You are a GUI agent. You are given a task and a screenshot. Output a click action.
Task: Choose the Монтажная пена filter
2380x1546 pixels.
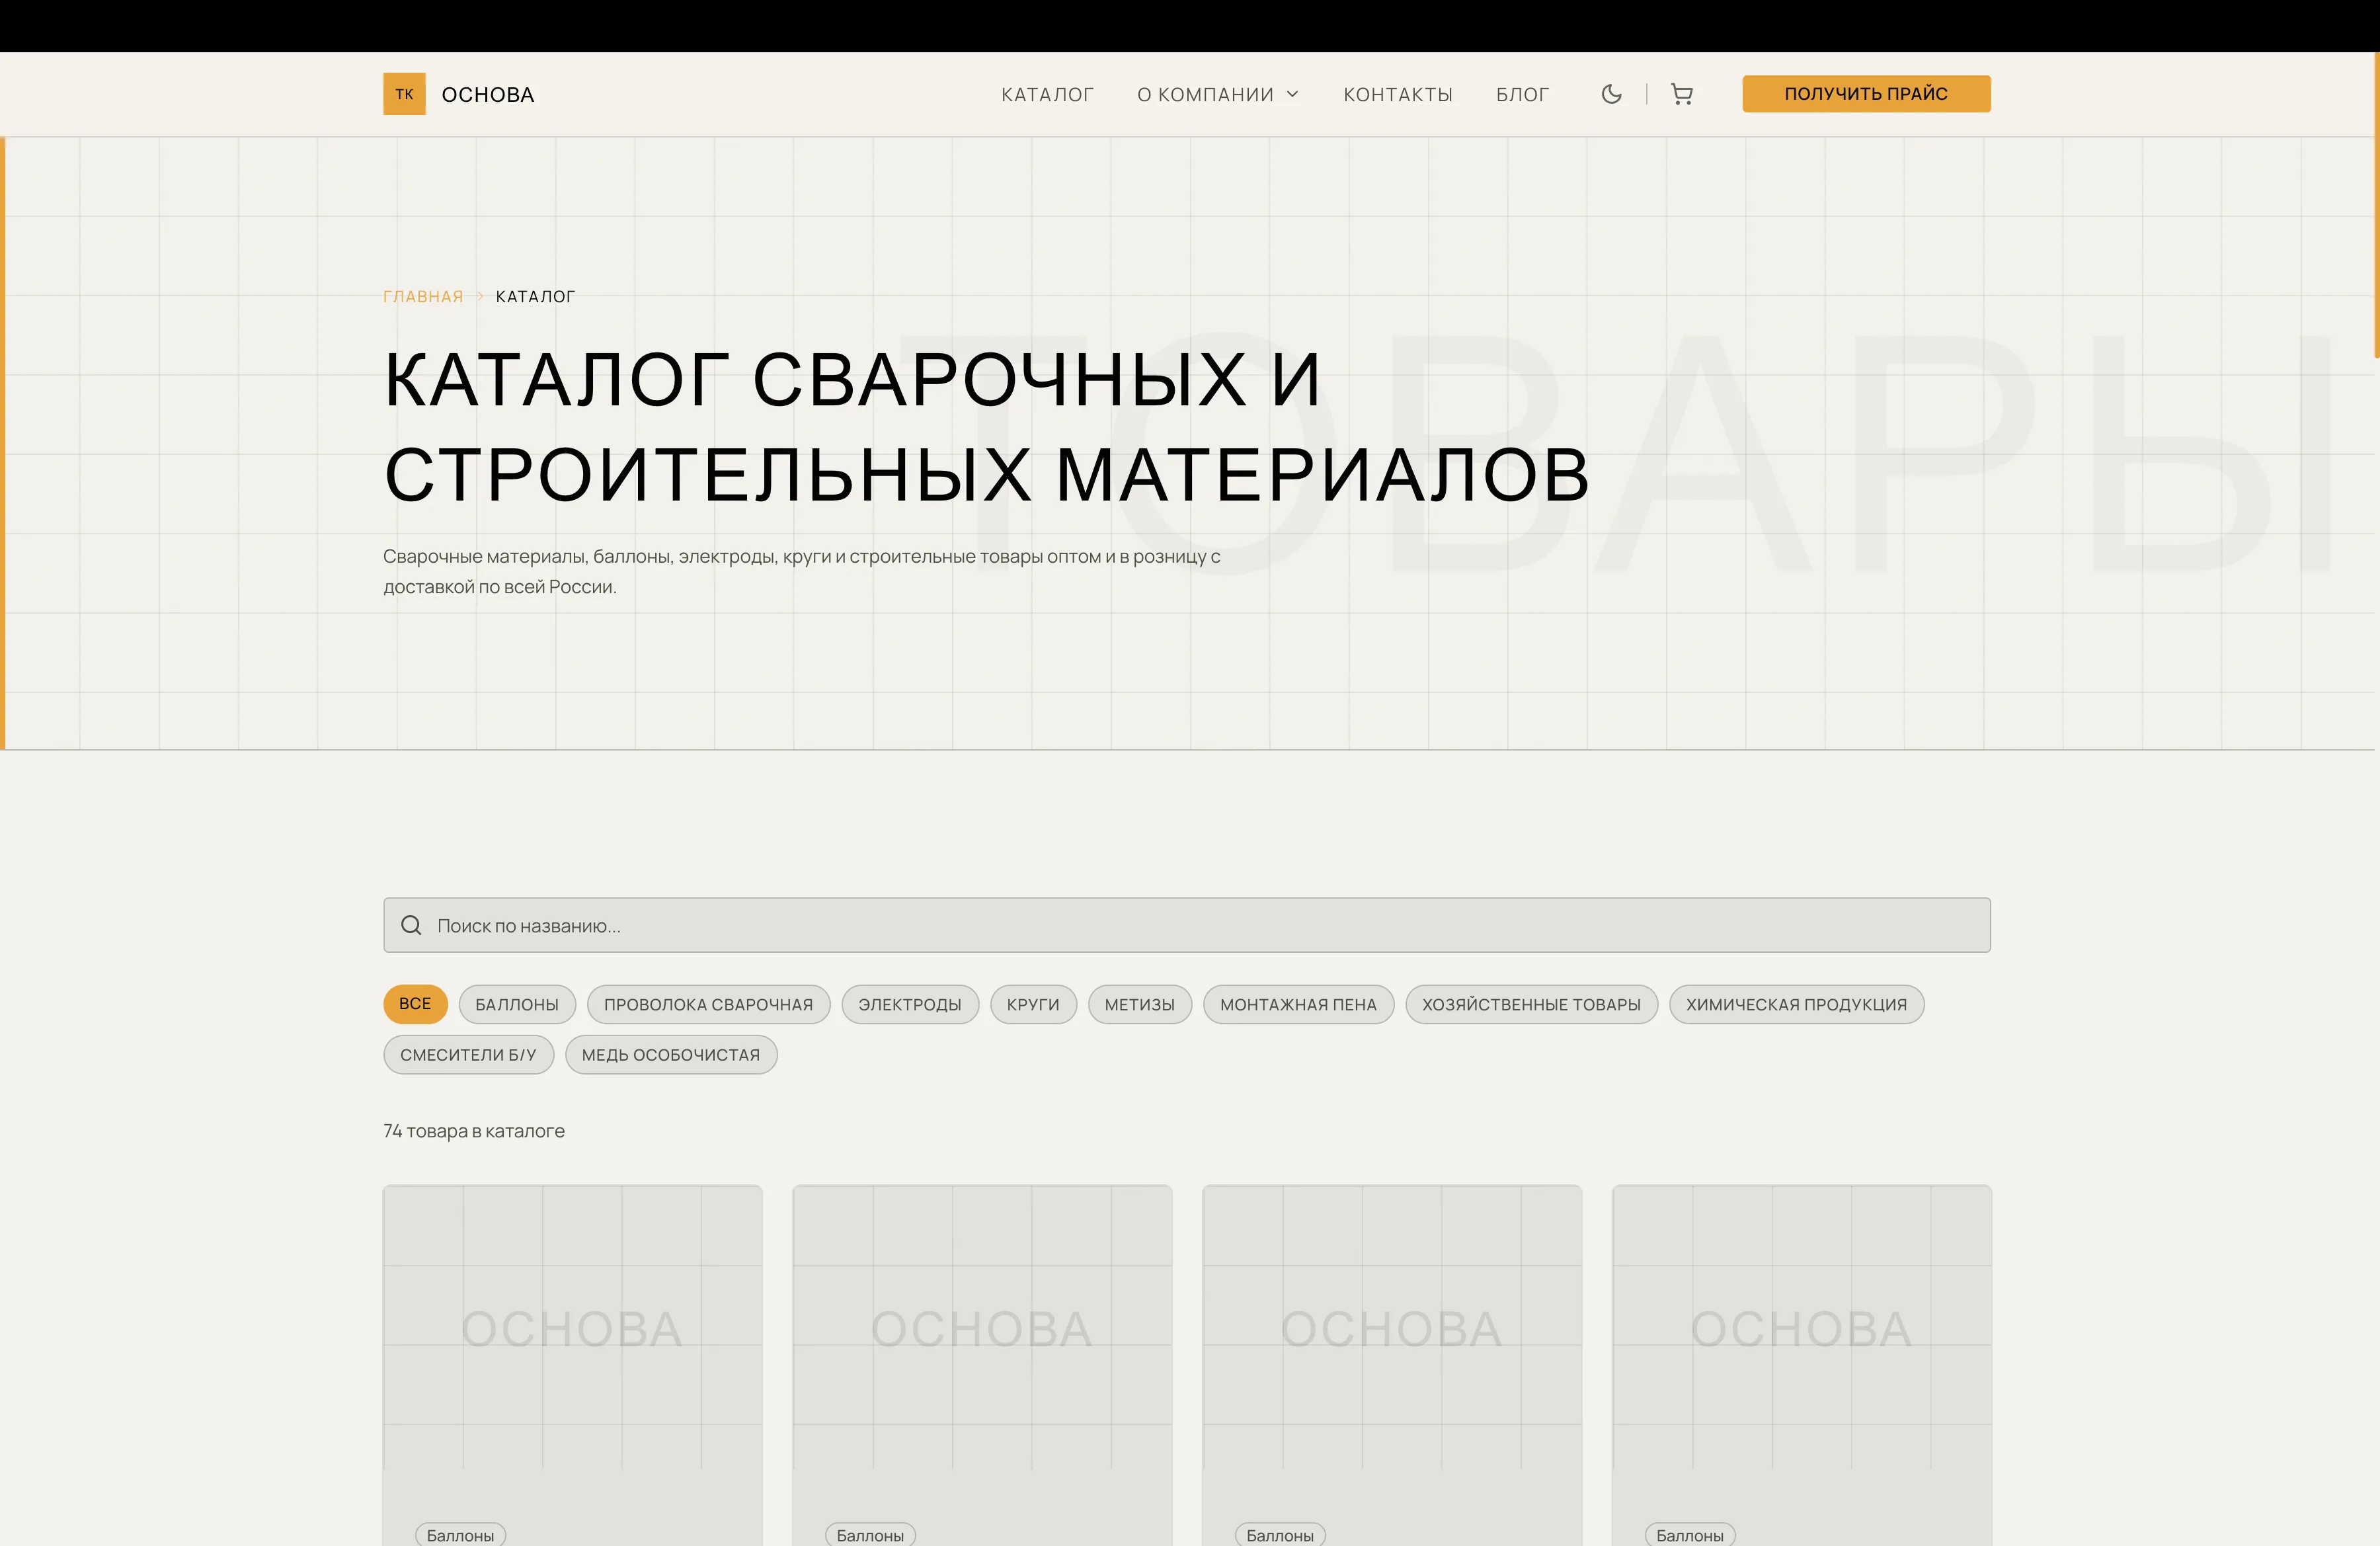1298,1004
